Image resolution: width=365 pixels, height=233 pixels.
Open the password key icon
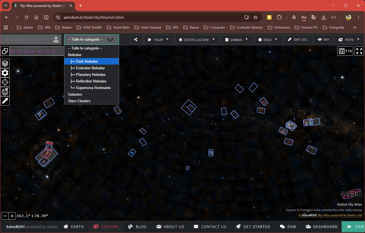[304, 17]
